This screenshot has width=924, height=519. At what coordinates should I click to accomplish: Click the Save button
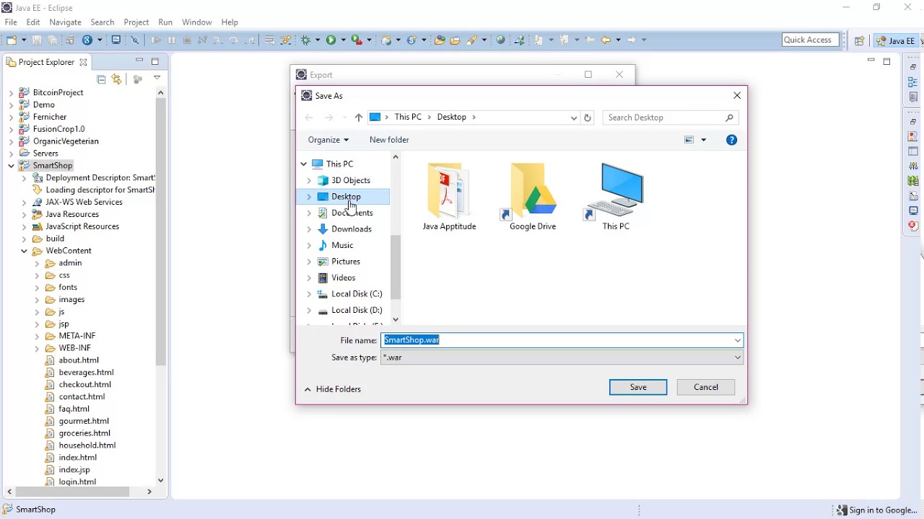click(638, 387)
